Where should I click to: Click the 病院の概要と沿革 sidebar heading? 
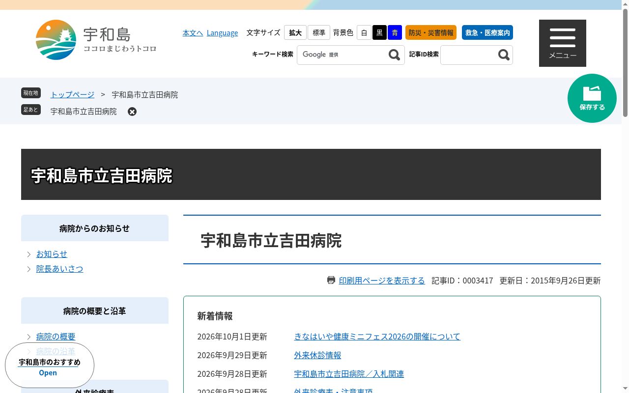(x=95, y=310)
